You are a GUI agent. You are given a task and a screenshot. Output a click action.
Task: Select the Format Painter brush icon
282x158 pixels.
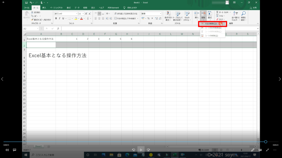point(32,20)
